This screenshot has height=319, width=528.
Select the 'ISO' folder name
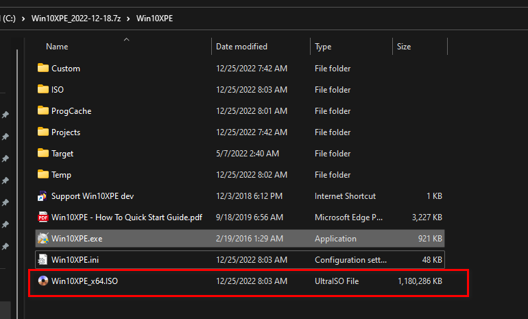click(x=58, y=90)
